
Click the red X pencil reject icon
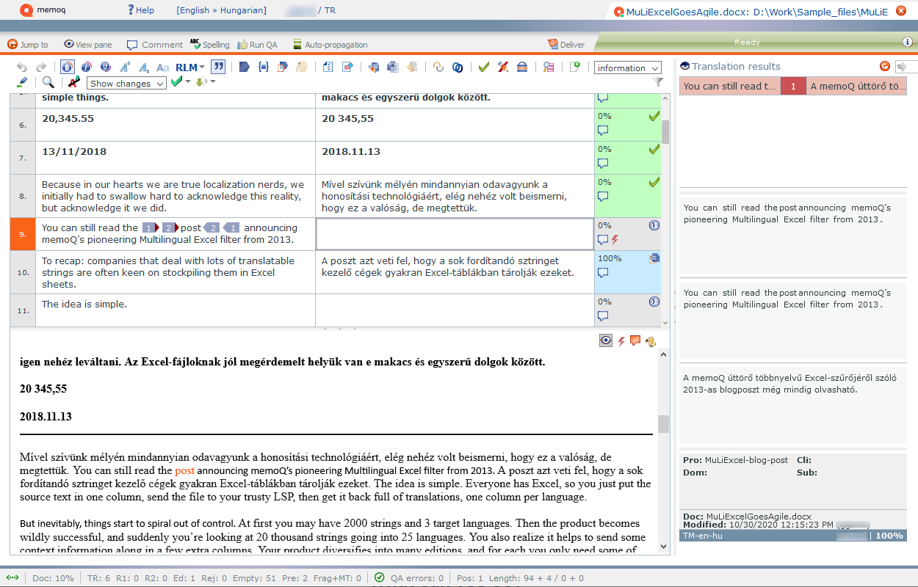(503, 68)
